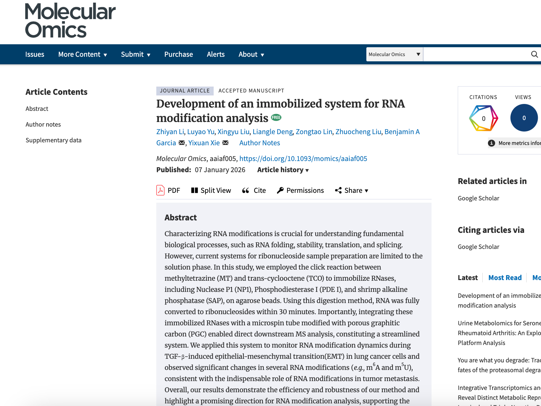Viewport: 541px width, 406px height.
Task: Expand the More Content menu
Action: [83, 54]
